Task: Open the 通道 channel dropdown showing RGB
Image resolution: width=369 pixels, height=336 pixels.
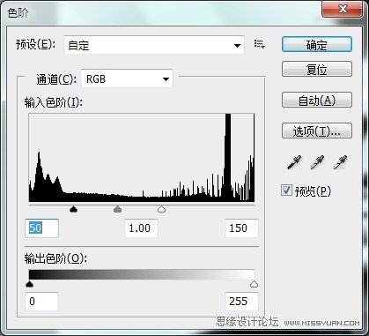Action: (127, 78)
